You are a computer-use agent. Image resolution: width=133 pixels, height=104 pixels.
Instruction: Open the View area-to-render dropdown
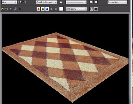click(x=9, y=2)
